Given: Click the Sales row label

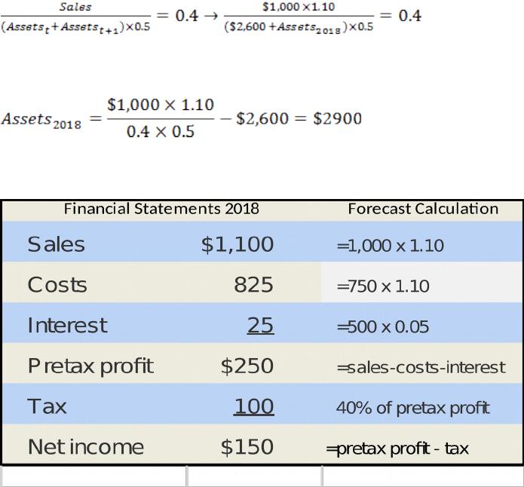Looking at the screenshot, I should pyautogui.click(x=56, y=244).
